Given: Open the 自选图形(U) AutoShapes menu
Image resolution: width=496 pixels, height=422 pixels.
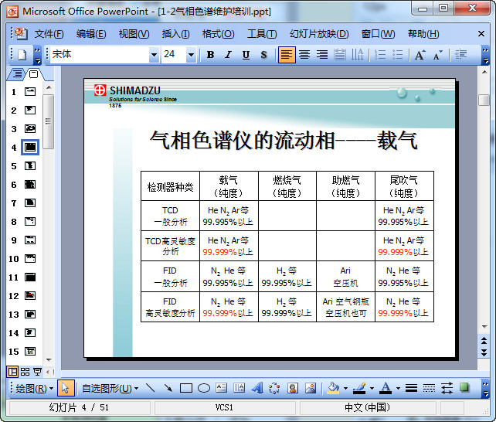Looking at the screenshot, I should coord(110,388).
